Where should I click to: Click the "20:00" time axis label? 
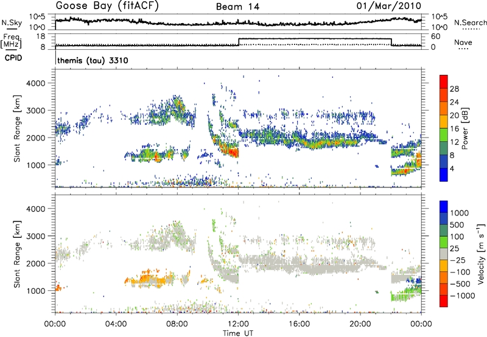tap(360, 324)
